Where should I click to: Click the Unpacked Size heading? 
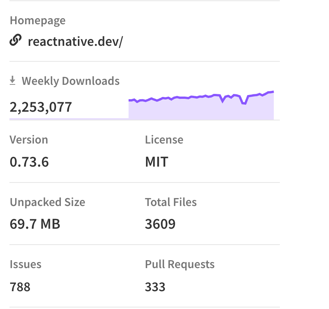(47, 202)
